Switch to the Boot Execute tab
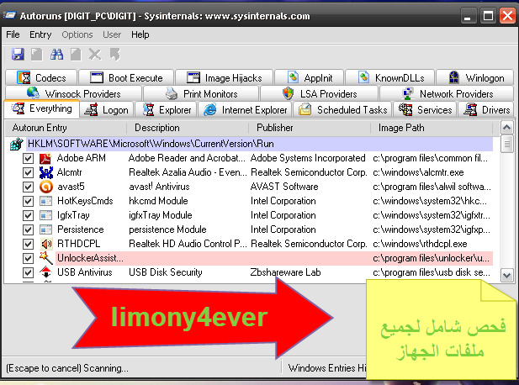Image resolution: width=519 pixels, height=385 pixels. point(126,78)
